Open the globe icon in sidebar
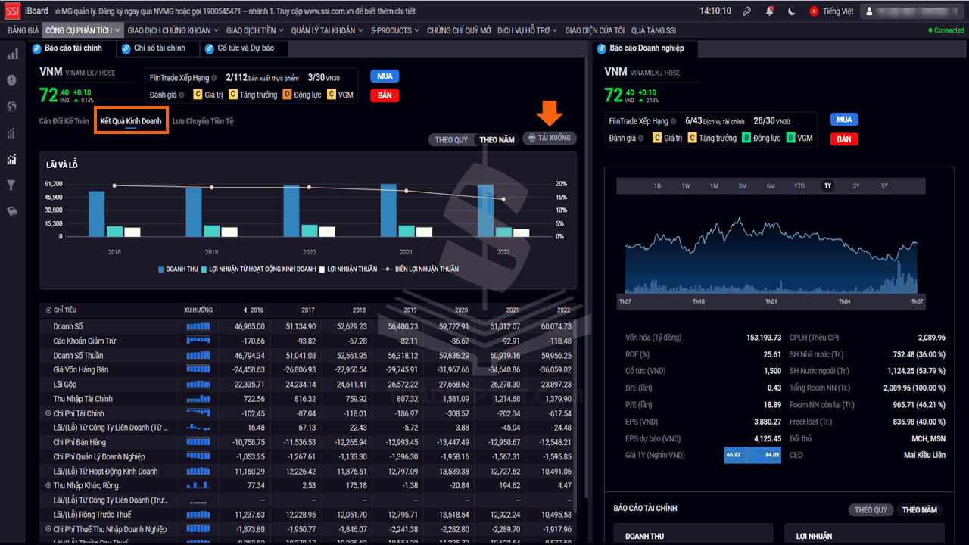The height and width of the screenshot is (545, 969). 12,107
